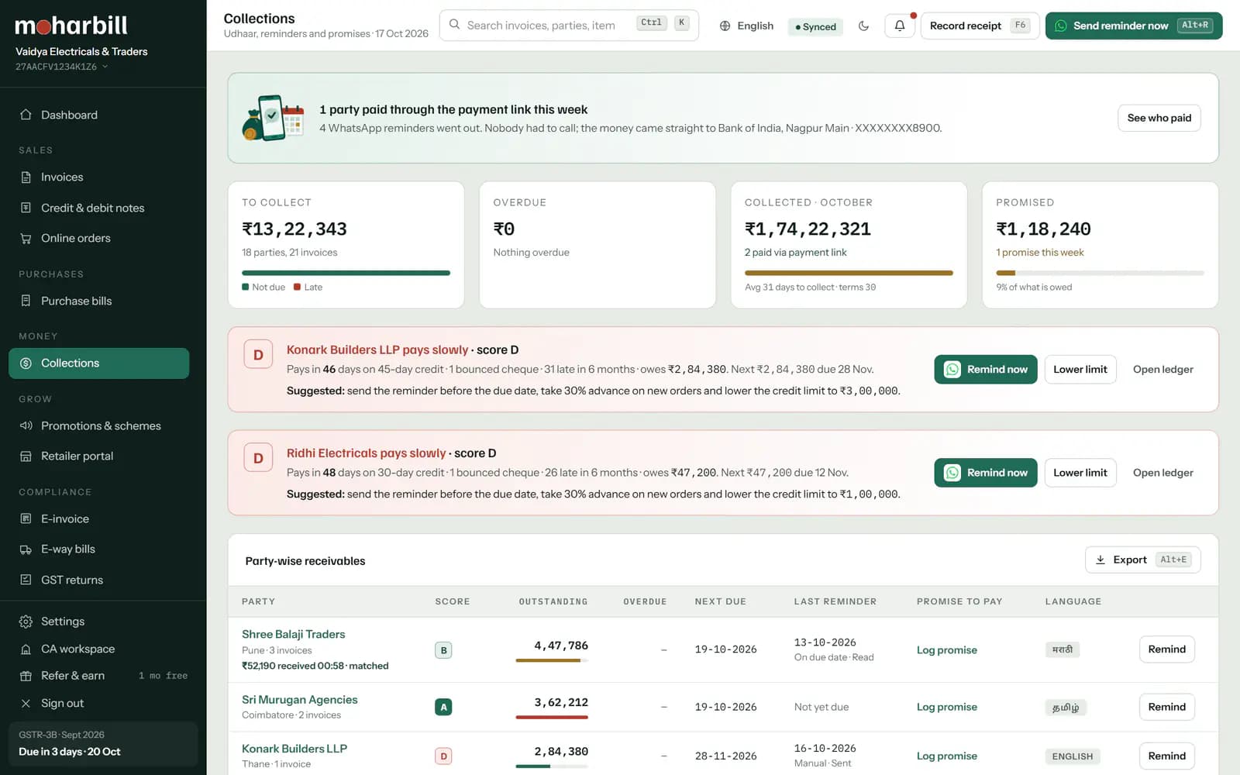This screenshot has width=1240, height=775.
Task: Click Lower limit for Konark Builders LLP
Action: [x=1080, y=370]
